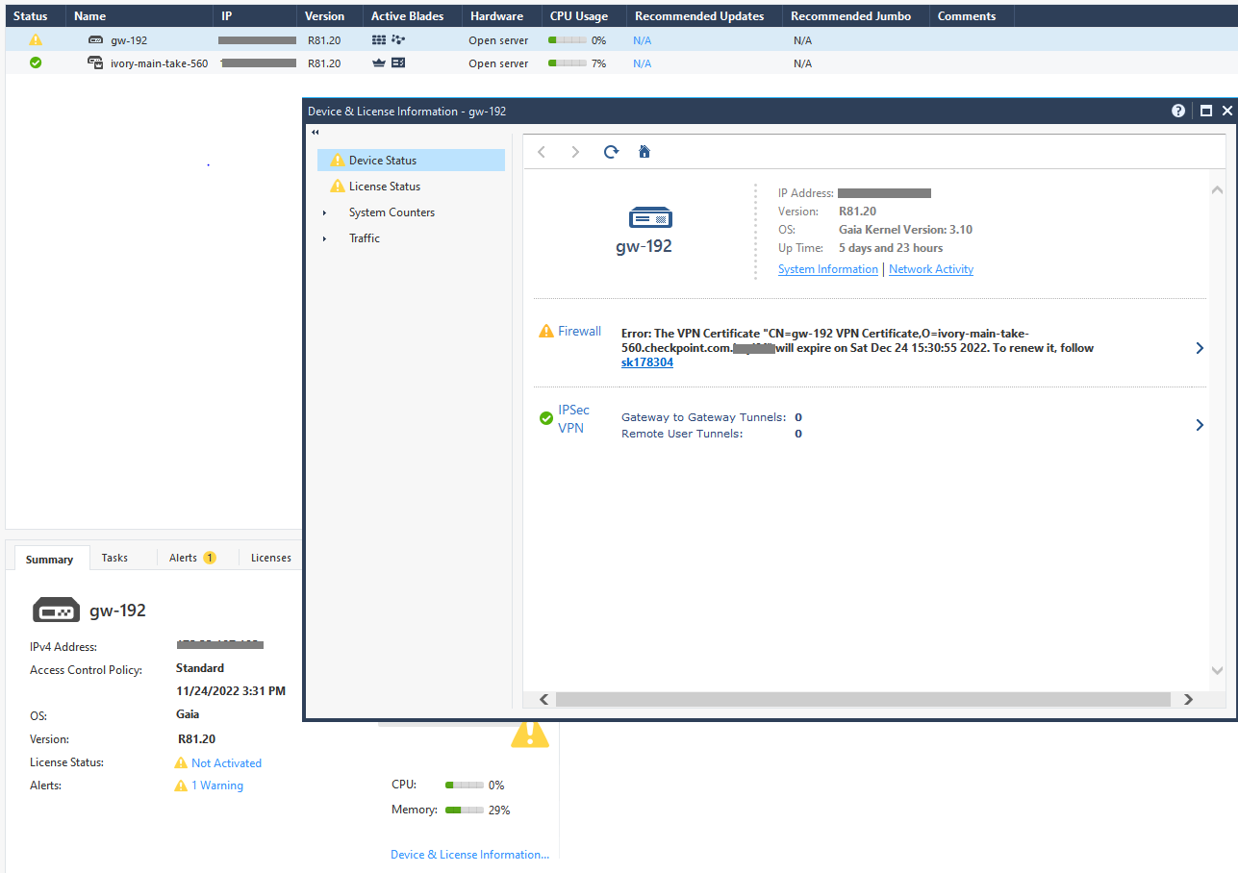Select Traffic in the sidebar

(365, 238)
